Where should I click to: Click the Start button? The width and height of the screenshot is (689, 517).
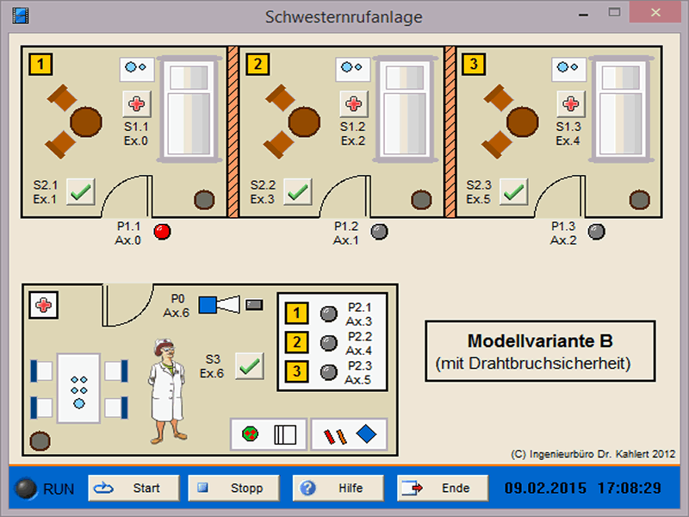[x=133, y=489]
